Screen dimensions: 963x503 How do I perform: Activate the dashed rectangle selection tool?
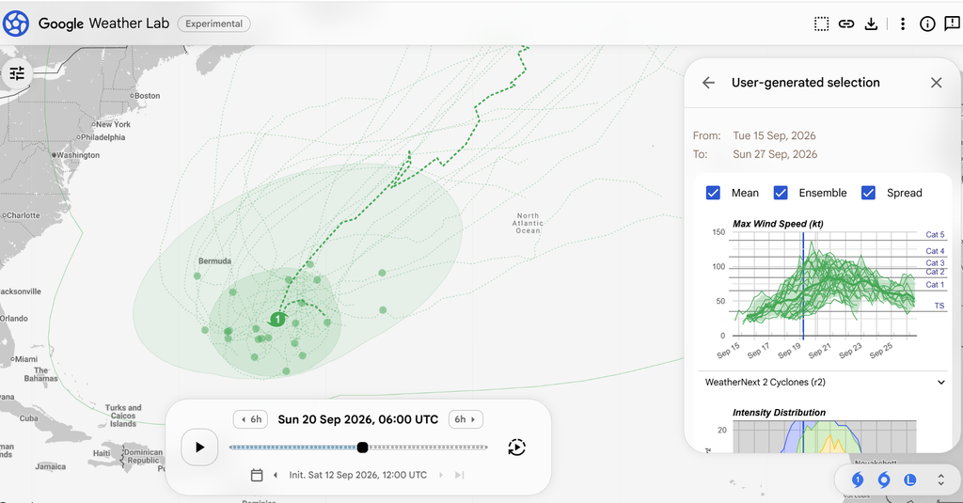coord(821,24)
